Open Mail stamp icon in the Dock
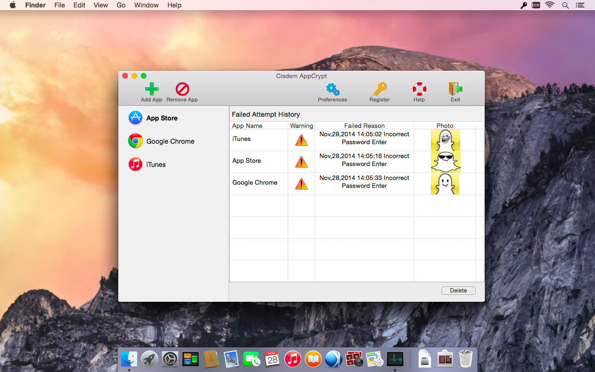Image resolution: width=595 pixels, height=372 pixels. pos(231,359)
